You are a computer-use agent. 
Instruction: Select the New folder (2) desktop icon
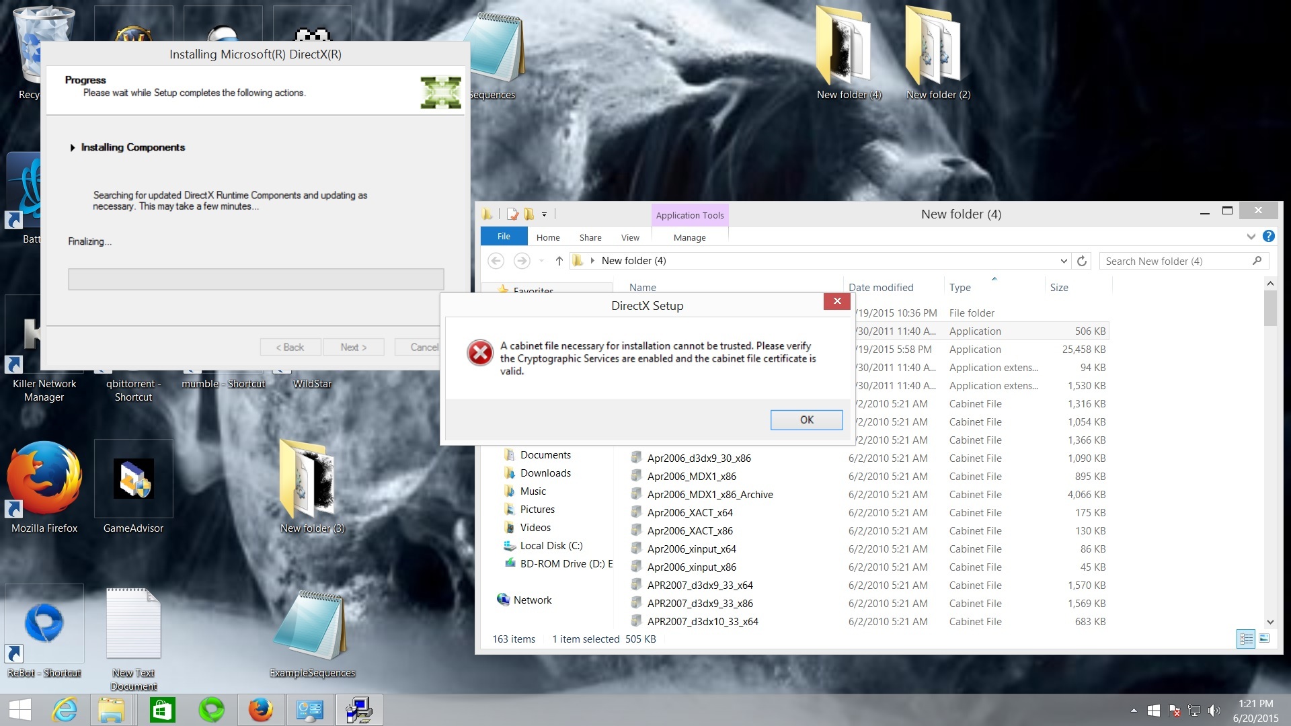(938, 54)
